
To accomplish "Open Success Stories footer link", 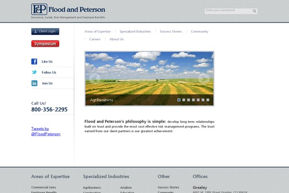I will click(169, 187).
